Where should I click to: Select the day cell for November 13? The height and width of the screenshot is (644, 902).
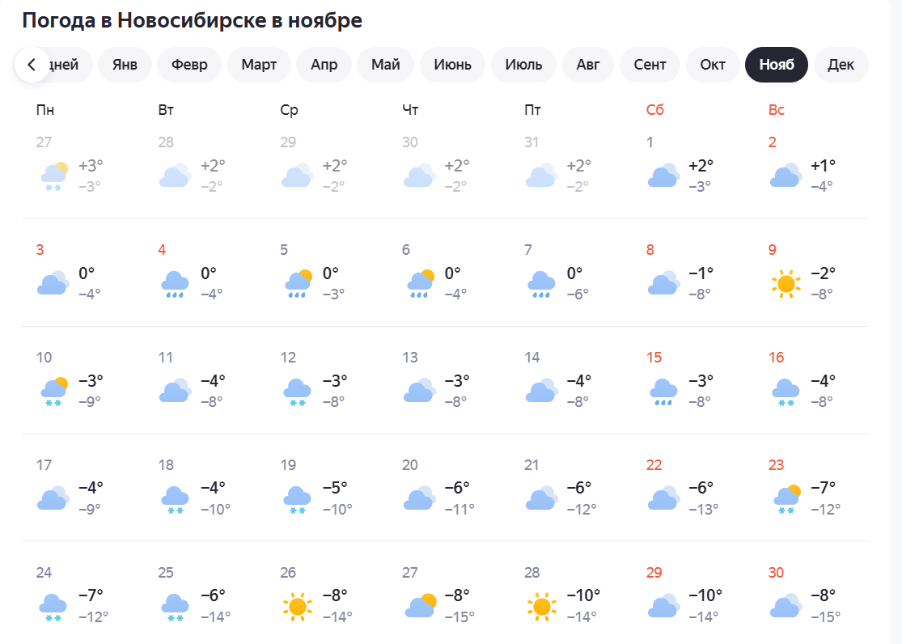pos(438,380)
